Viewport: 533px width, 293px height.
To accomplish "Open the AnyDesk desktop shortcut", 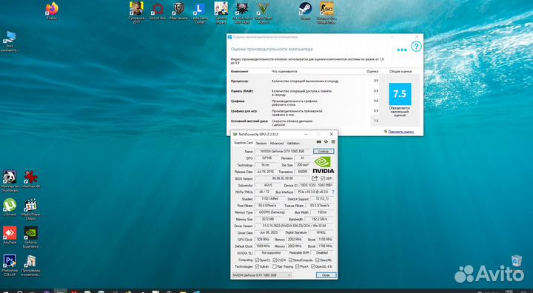I will pyautogui.click(x=10, y=235).
